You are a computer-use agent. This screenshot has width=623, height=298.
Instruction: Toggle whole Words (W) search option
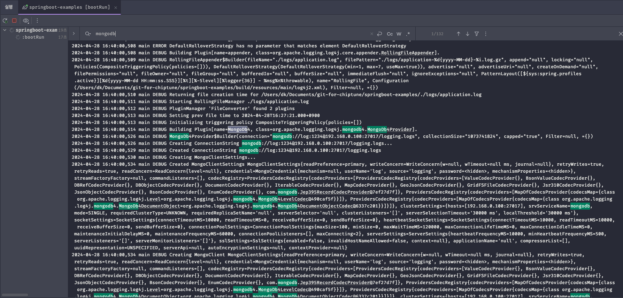(399, 34)
